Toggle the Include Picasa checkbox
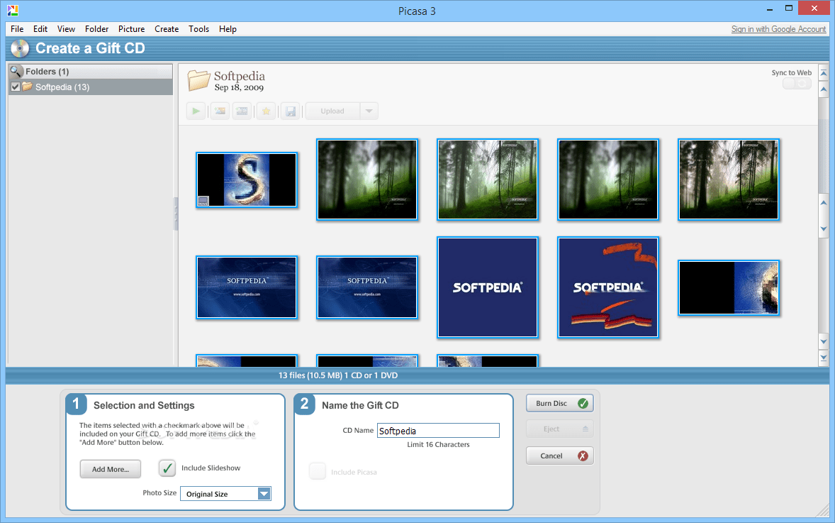 point(318,471)
